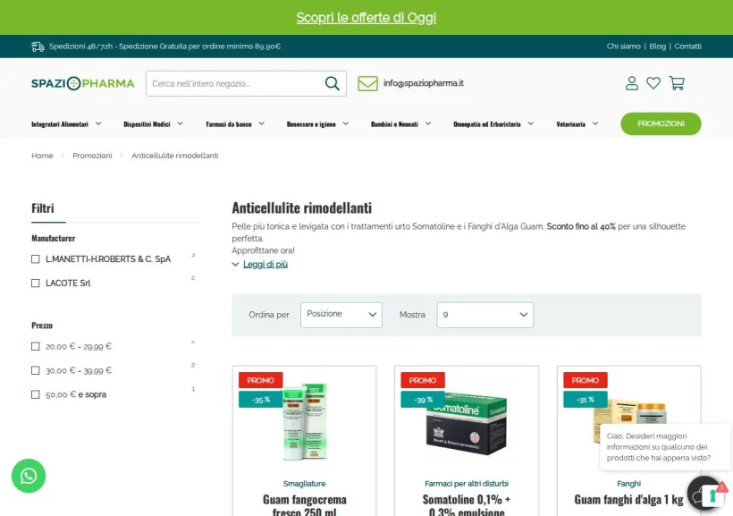Screen dimensions: 733x516
Task: Check the LACOTE Srl manufacturer filter
Action: tap(36, 283)
